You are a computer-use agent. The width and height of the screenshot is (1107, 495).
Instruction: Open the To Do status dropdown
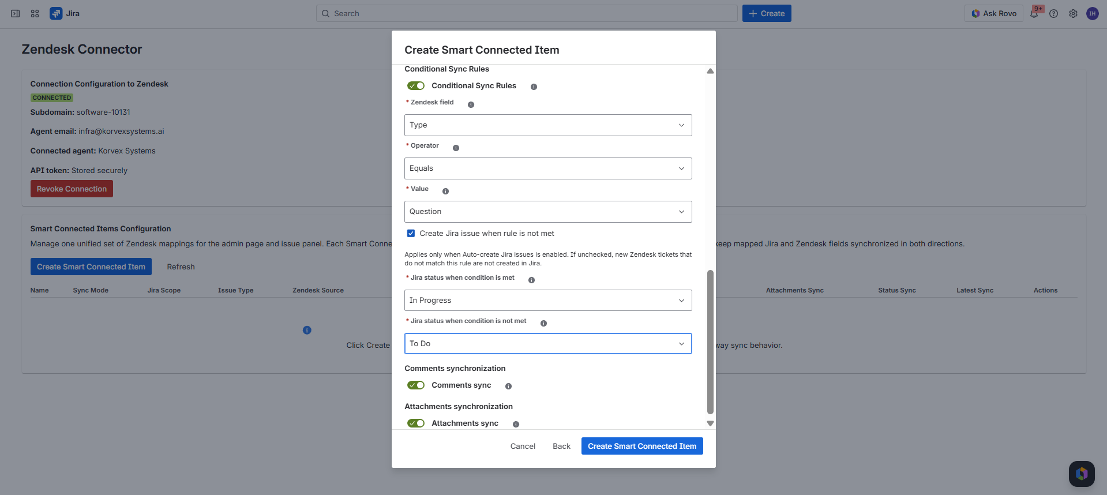coord(548,343)
